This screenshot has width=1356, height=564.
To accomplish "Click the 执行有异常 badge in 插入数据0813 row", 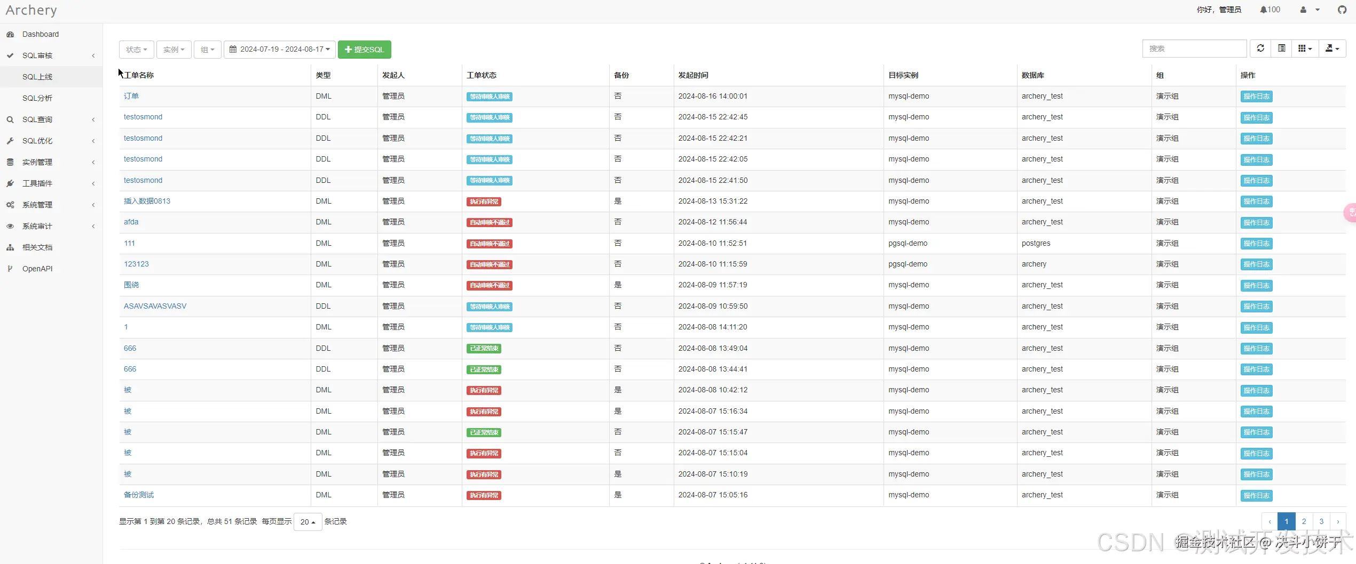I will point(484,202).
